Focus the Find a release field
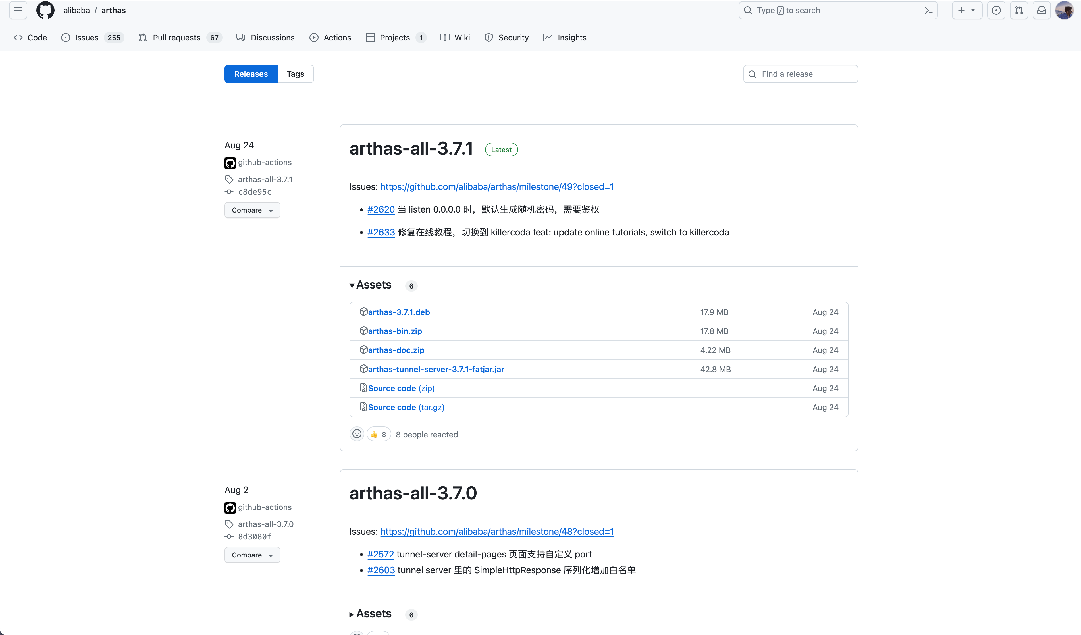This screenshot has height=635, width=1081. click(x=801, y=74)
